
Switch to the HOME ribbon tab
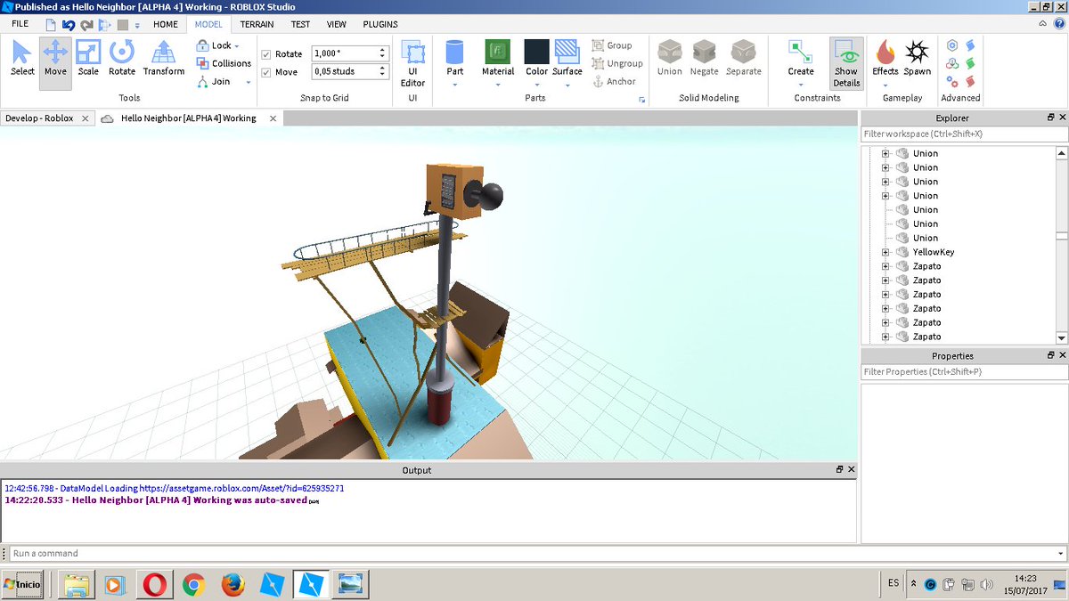click(166, 24)
